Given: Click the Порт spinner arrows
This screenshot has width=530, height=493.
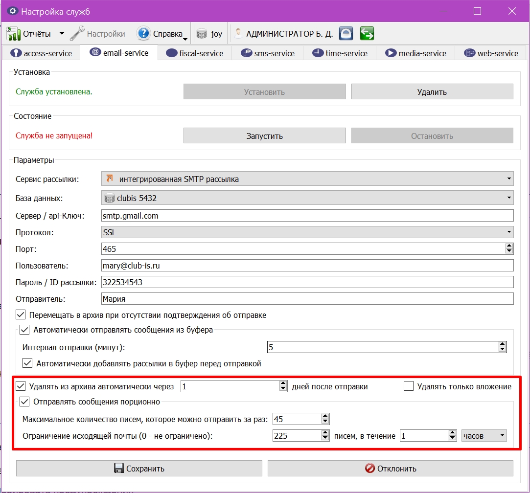Looking at the screenshot, I should (x=509, y=248).
